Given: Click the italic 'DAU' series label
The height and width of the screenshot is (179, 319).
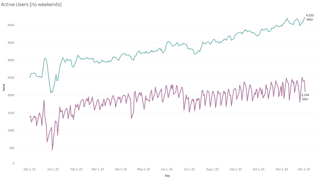Looking at the screenshot, I should click(x=305, y=99).
